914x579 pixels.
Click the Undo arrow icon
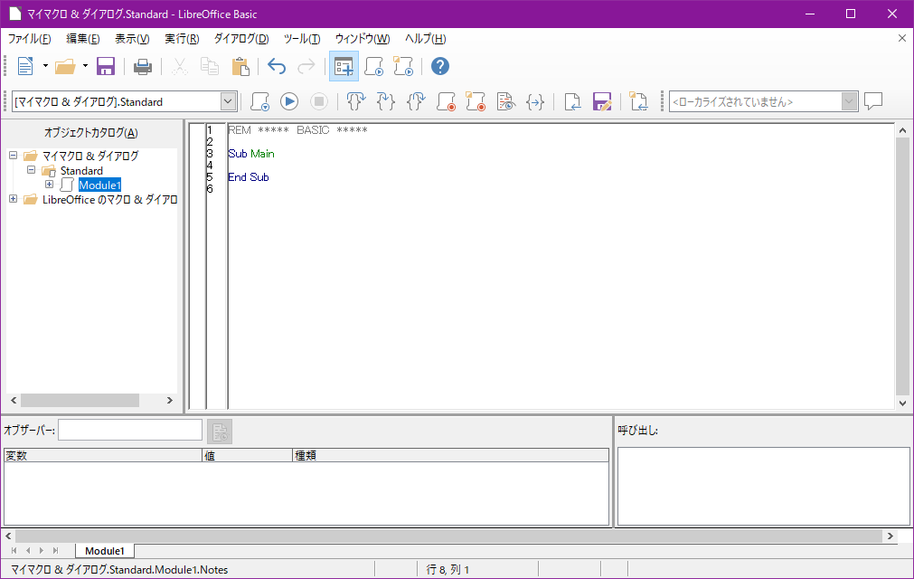click(277, 66)
